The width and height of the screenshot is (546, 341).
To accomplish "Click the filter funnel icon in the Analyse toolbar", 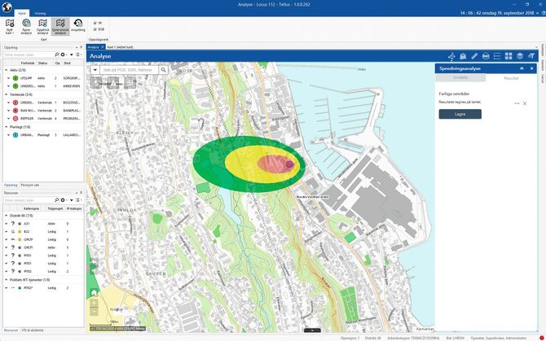I will pyautogui.click(x=531, y=56).
